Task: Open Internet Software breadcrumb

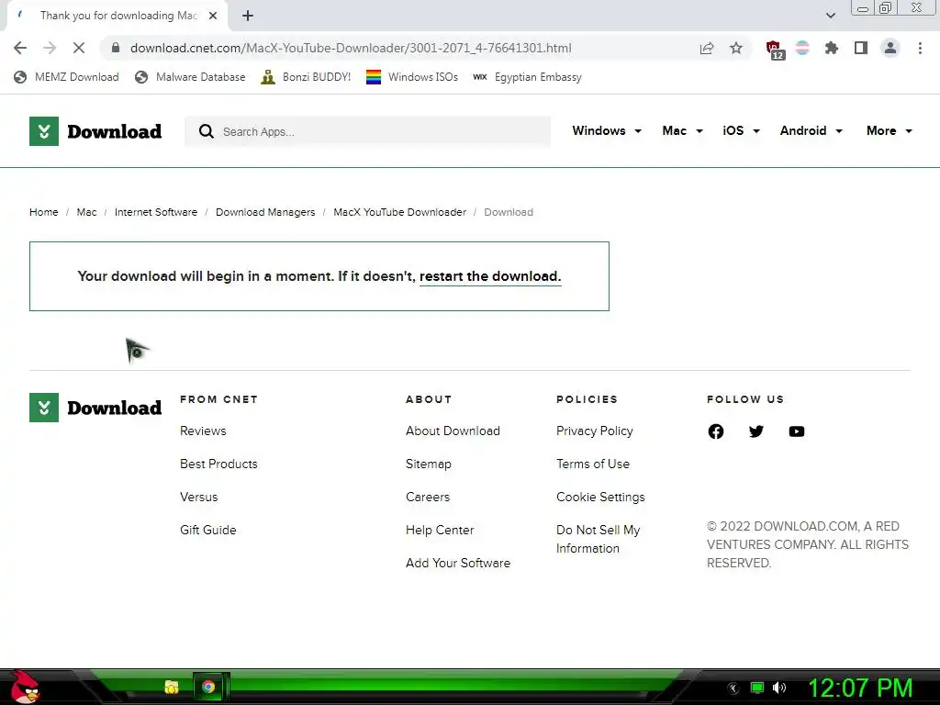Action: tap(156, 212)
